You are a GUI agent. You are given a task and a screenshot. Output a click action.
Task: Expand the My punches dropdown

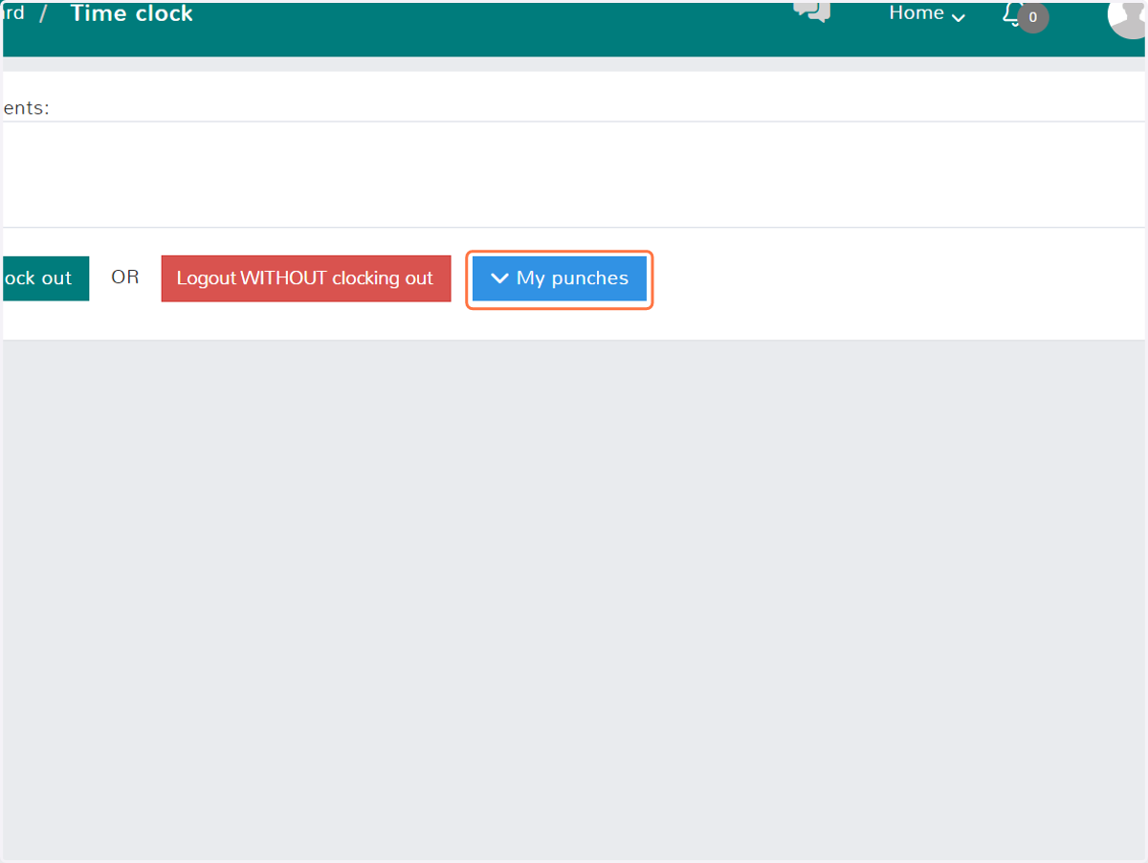pos(560,278)
